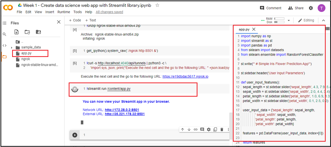Mirror cell in tab icon
This screenshot has width=331, height=147.
point(215,129)
